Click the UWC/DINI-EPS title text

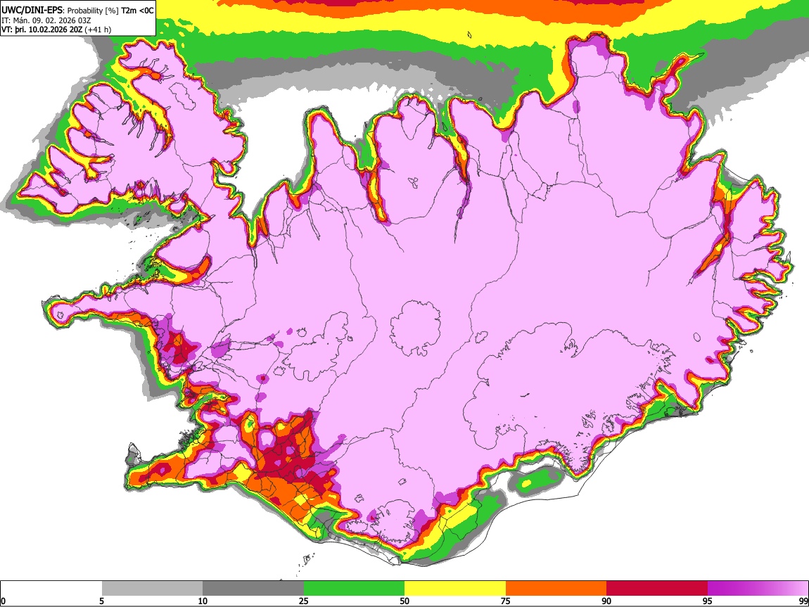coord(32,11)
